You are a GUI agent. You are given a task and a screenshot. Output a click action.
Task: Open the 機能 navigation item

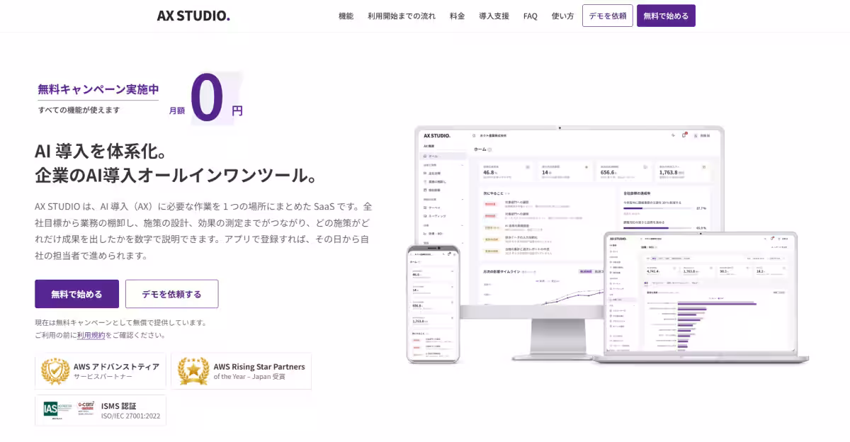[346, 16]
